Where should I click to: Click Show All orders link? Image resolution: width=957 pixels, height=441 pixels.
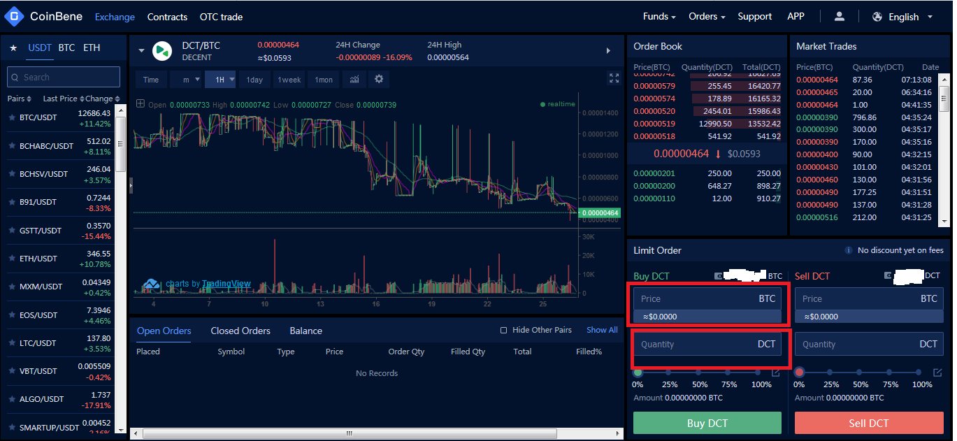click(602, 330)
